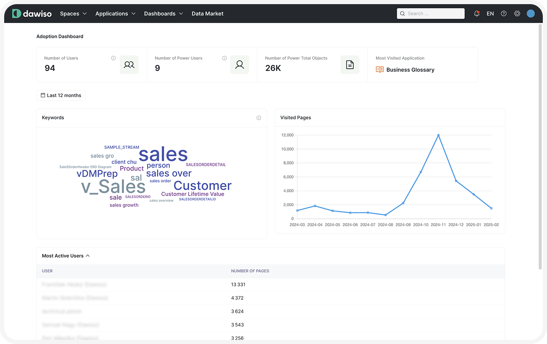Image resolution: width=547 pixels, height=344 pixels.
Task: Open settings with the gear icon
Action: click(517, 13)
